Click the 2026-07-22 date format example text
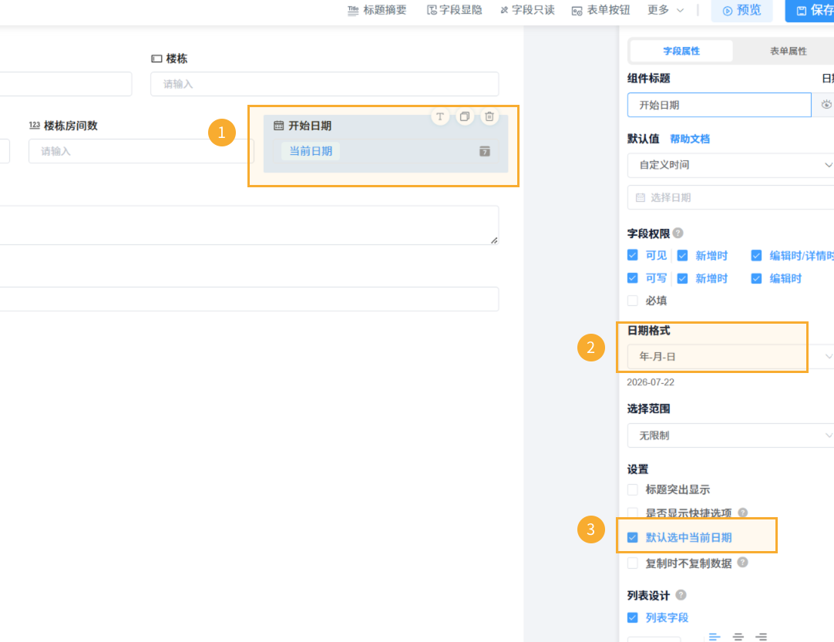The width and height of the screenshot is (834, 642). [651, 382]
